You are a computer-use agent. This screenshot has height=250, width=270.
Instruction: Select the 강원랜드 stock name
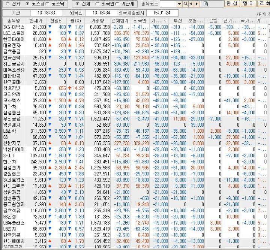coord(12,174)
